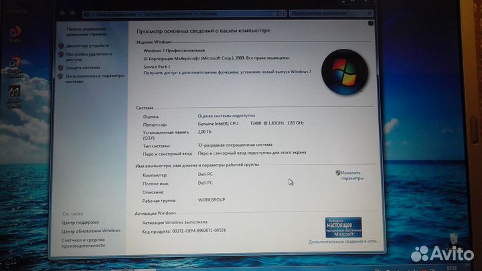Viewport: 482px width, 271px height.
Task: Click link to get new Windows 7 edition features
Action: pos(227,72)
